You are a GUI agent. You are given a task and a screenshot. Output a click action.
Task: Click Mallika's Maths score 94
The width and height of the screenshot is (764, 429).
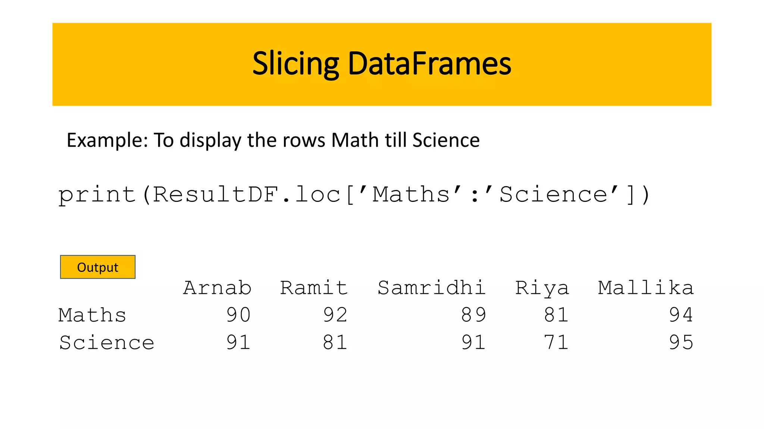click(681, 315)
